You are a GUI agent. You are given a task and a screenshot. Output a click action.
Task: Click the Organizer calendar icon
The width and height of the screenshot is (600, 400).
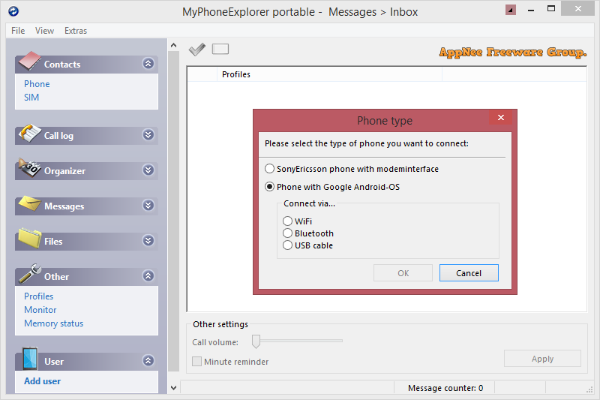coord(29,167)
